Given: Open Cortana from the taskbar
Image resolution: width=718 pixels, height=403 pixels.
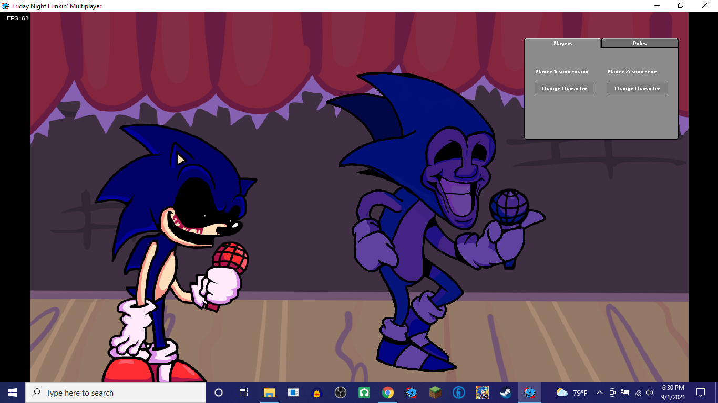Looking at the screenshot, I should point(219,393).
